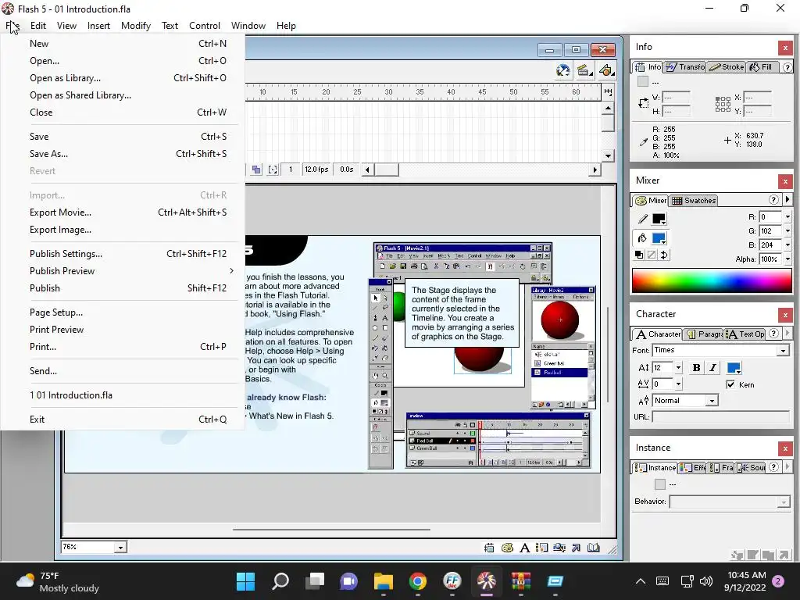Open Windows Search on the taskbar

[x=280, y=581]
